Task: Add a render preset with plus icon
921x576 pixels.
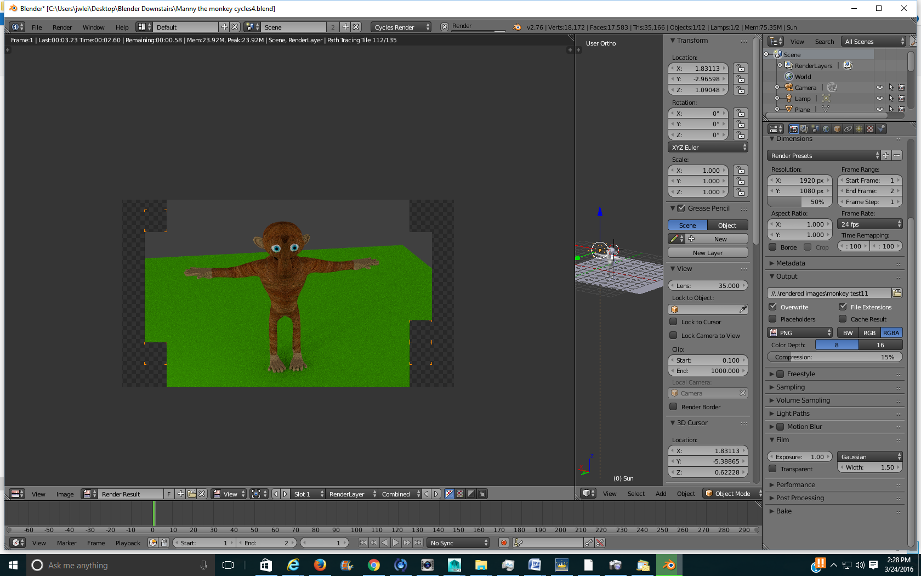Action: [886, 155]
